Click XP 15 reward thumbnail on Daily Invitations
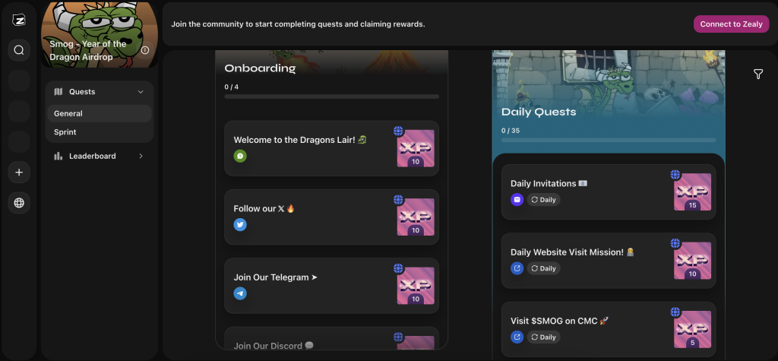Screen dimensions: 778x361 [693, 192]
